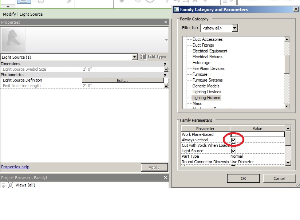Click the Revit family preview thumbnail
The height and width of the screenshot is (220, 300).
(13, 40)
